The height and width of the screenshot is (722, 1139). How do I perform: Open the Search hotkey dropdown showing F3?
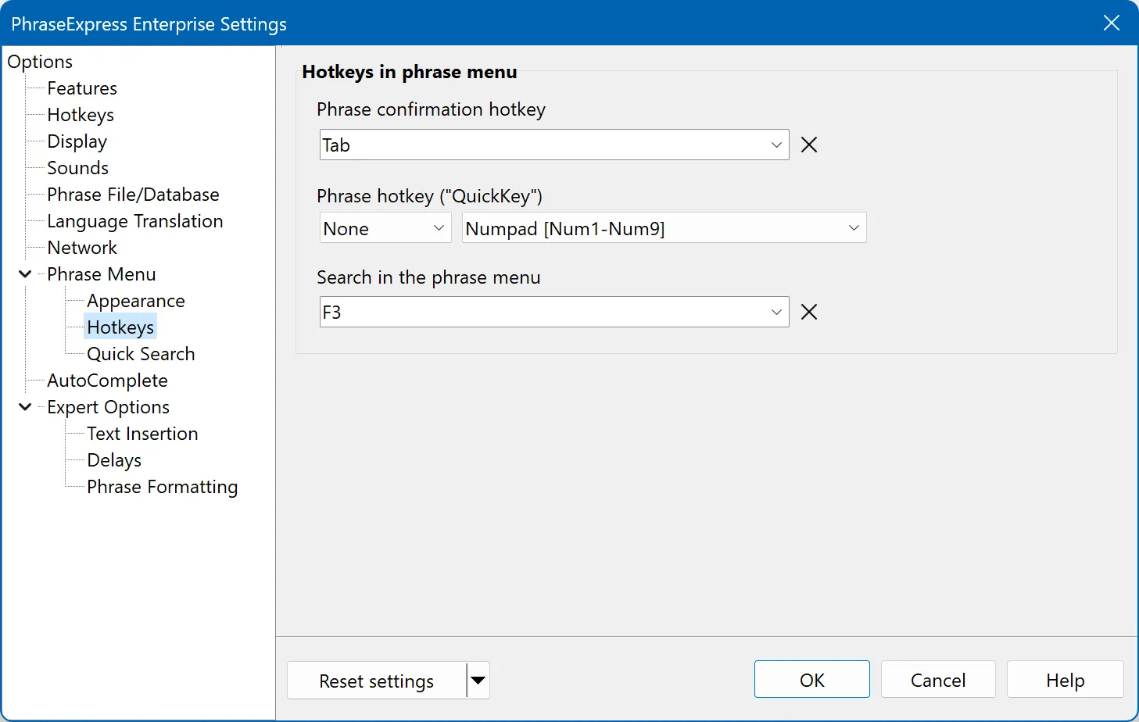point(775,313)
